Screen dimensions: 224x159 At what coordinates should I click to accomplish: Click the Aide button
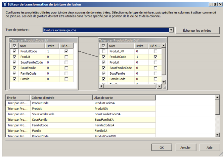pyautogui.click(x=210, y=148)
